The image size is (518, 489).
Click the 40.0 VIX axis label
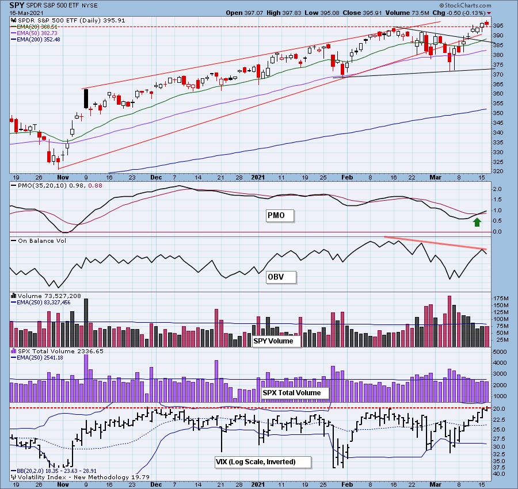tap(500, 474)
